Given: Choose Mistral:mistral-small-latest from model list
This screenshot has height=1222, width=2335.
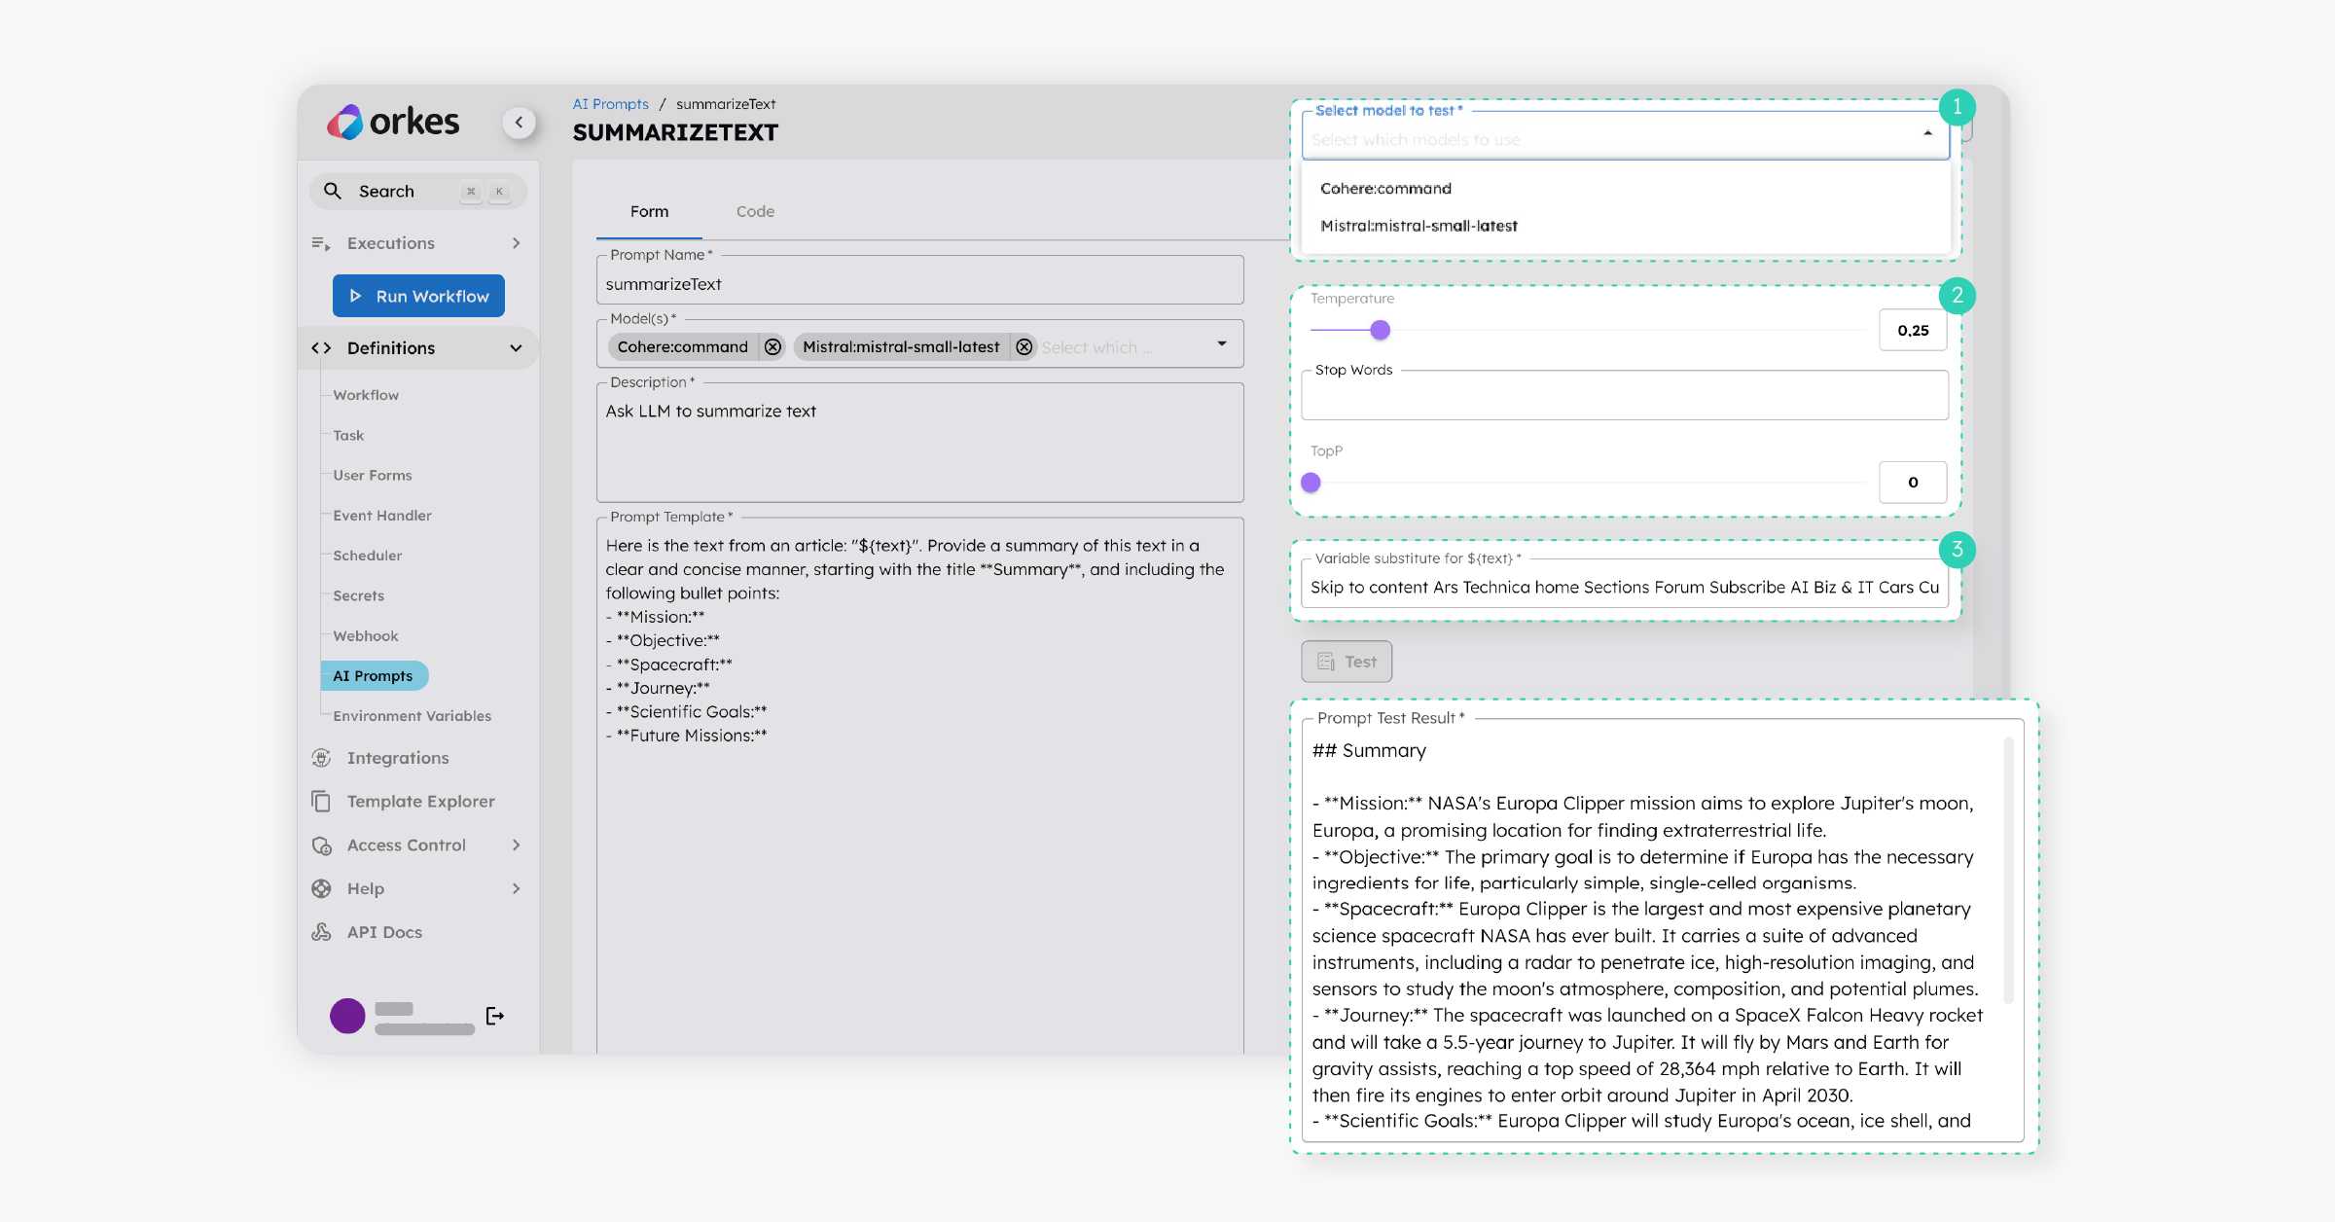Looking at the screenshot, I should pyautogui.click(x=1626, y=226).
